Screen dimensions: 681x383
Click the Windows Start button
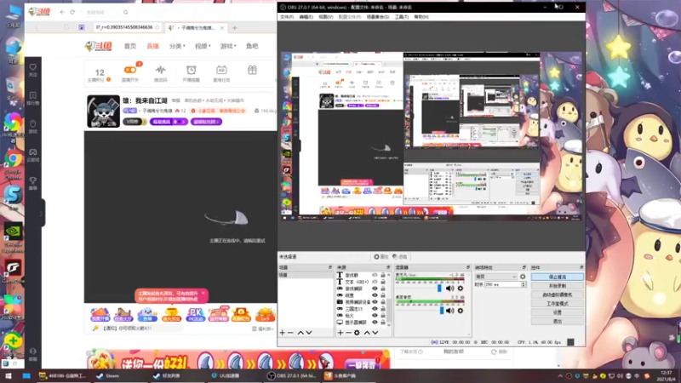9,375
